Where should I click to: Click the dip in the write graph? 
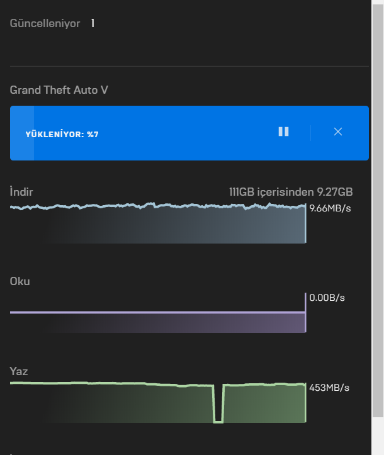tap(218, 406)
